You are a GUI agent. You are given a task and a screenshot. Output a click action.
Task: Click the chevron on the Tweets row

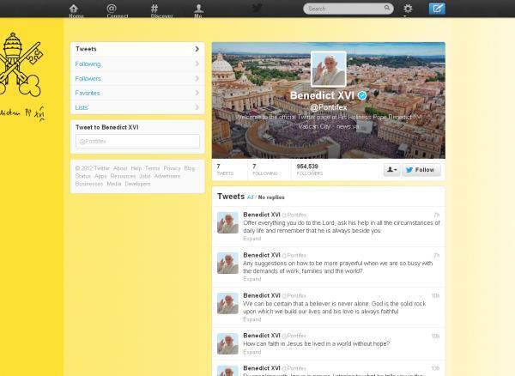(197, 49)
